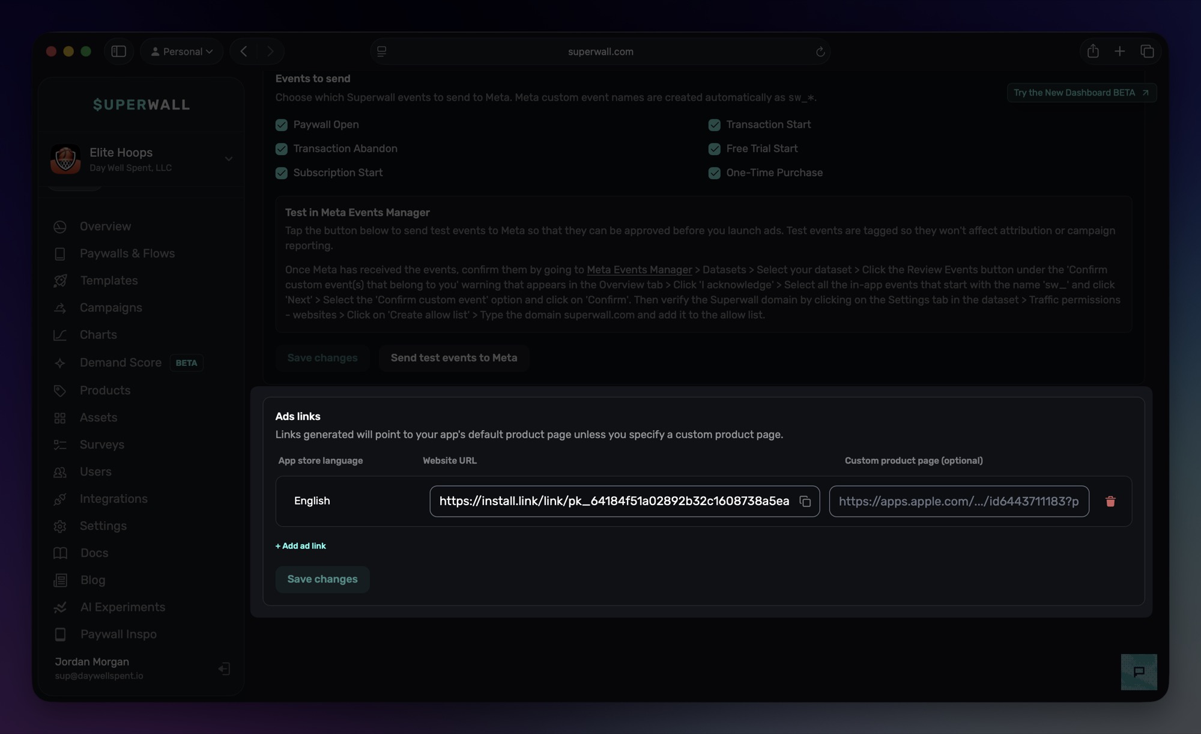Navigate to the Campaigns page
This screenshot has height=734, width=1201.
point(111,308)
